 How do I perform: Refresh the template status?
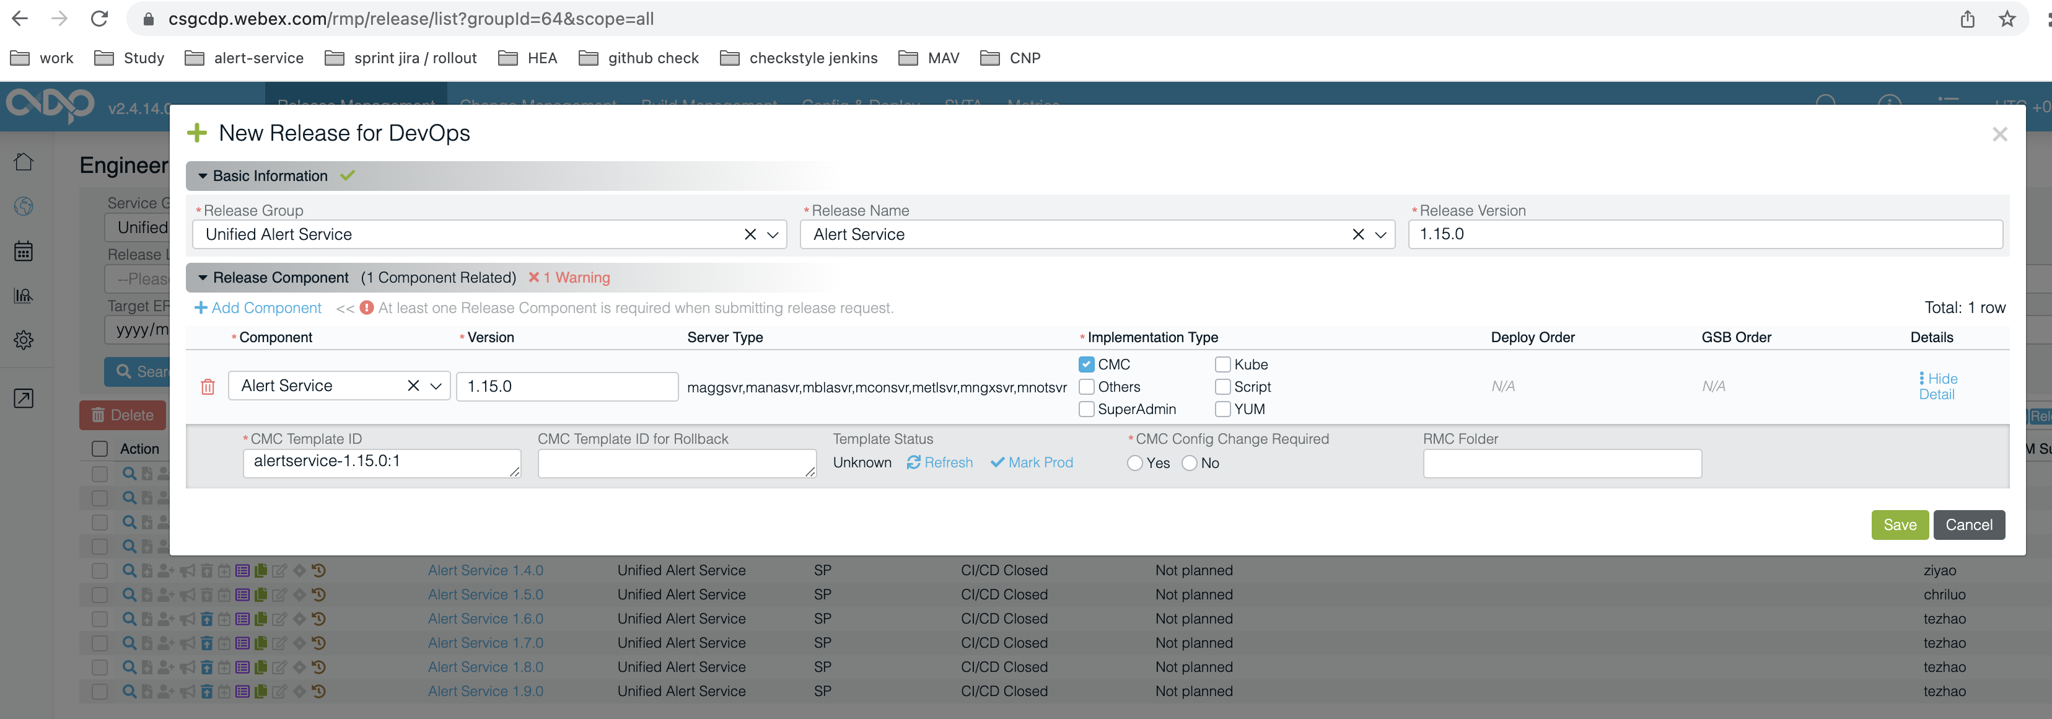[940, 462]
